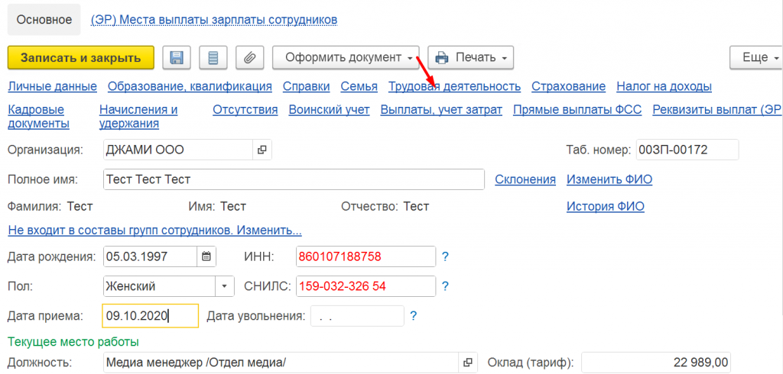Open the Отсутствия link
Image resolution: width=783 pixels, height=374 pixels.
[245, 110]
